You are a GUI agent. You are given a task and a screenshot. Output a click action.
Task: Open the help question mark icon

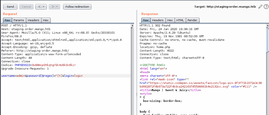point(266,7)
